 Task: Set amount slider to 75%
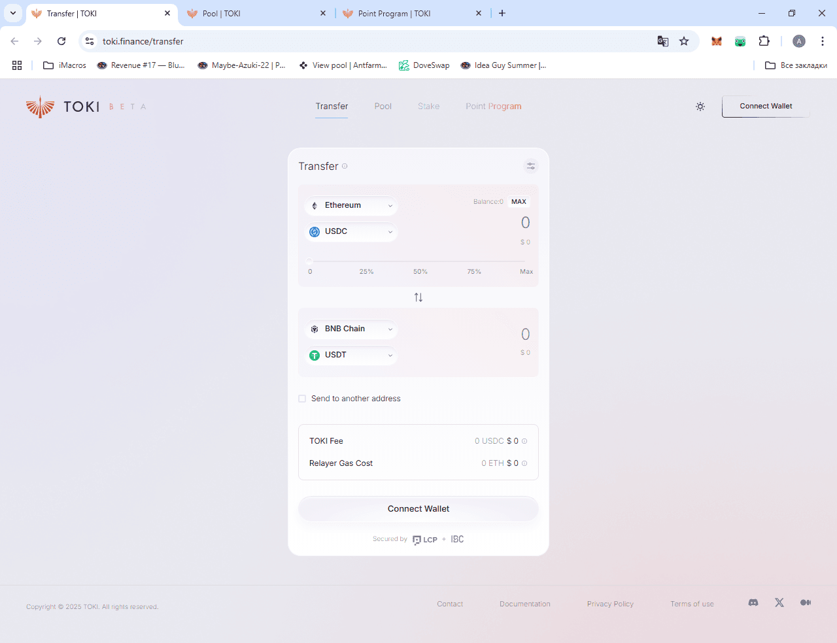474,272
